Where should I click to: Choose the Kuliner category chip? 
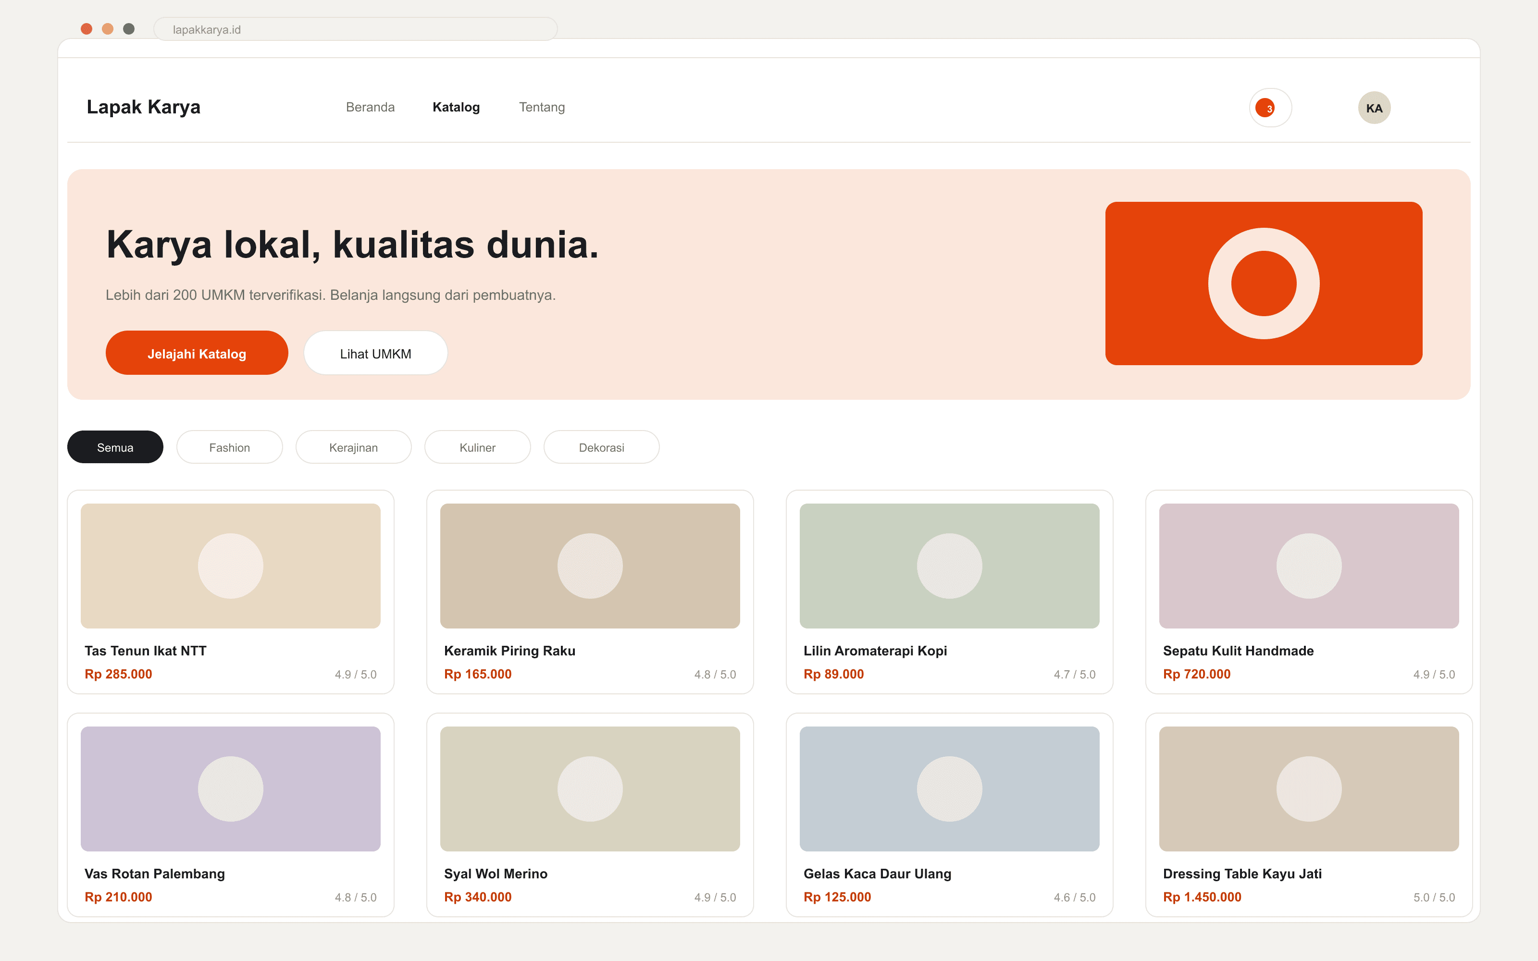click(x=477, y=447)
